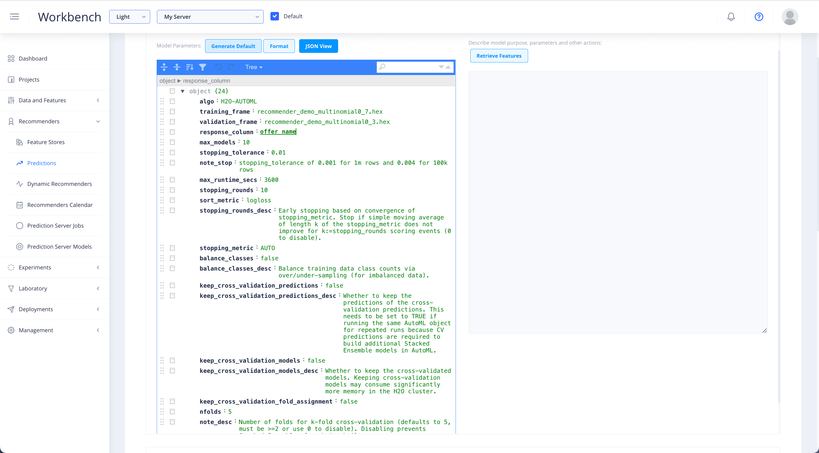Open the Tree view dropdown
Image resolution: width=819 pixels, height=453 pixels.
(x=253, y=67)
